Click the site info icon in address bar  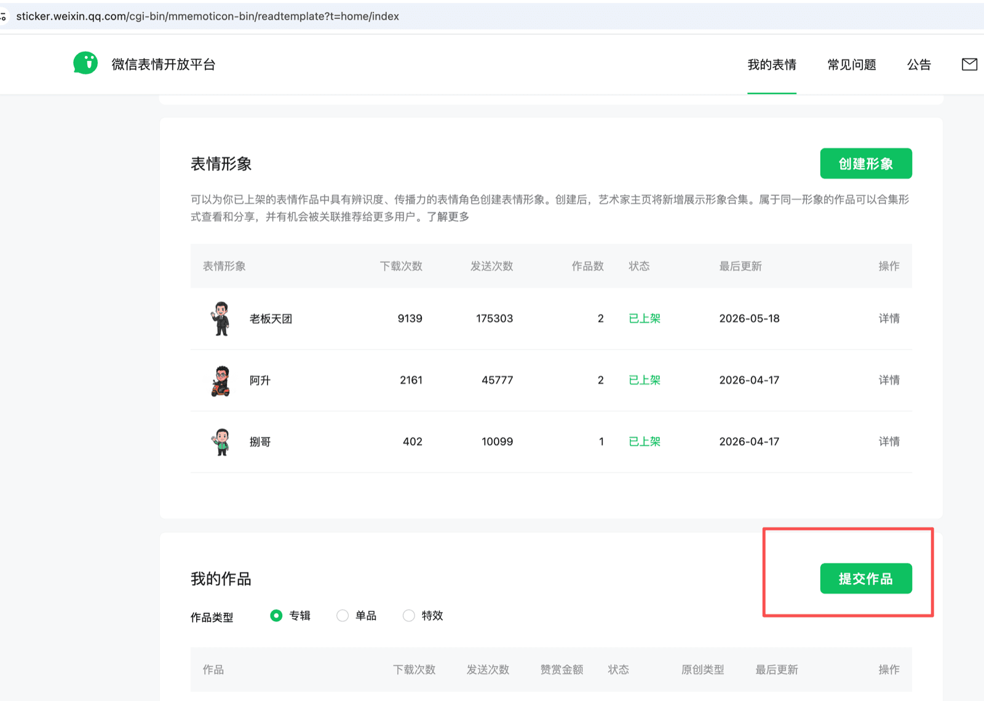3,17
